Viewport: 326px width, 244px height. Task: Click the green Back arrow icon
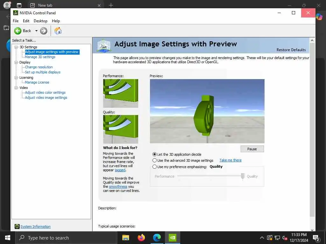click(x=18, y=31)
